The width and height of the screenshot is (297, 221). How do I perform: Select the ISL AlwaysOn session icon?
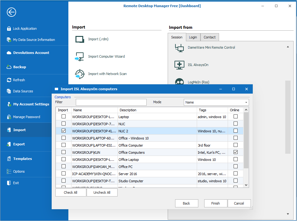tap(179, 65)
